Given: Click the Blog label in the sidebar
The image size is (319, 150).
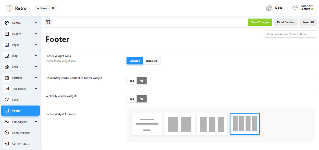Looking at the screenshot, I should (15, 56).
